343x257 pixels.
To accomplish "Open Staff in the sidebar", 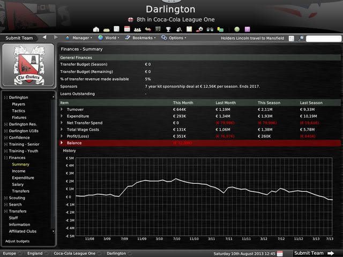I will 13,218.
